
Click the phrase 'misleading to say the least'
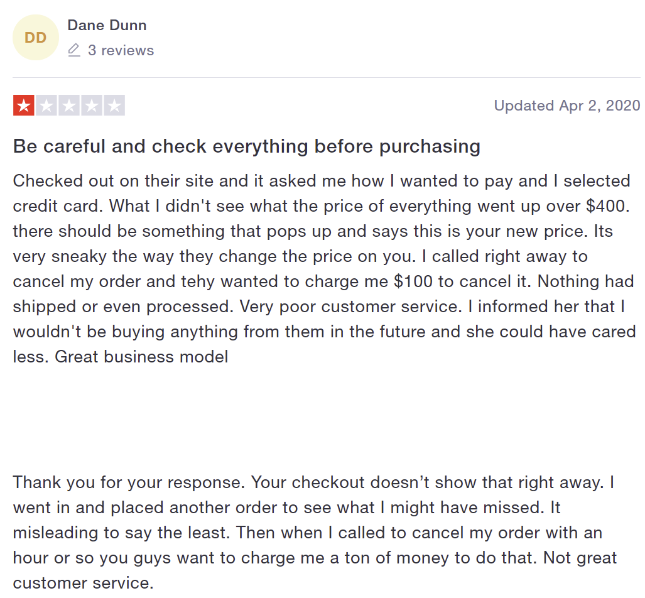click(120, 533)
